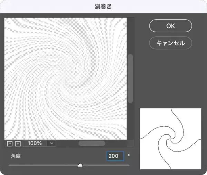The height and width of the screenshot is (175, 207).
Task: Zoom in preview with plus icon
Action: point(18,144)
